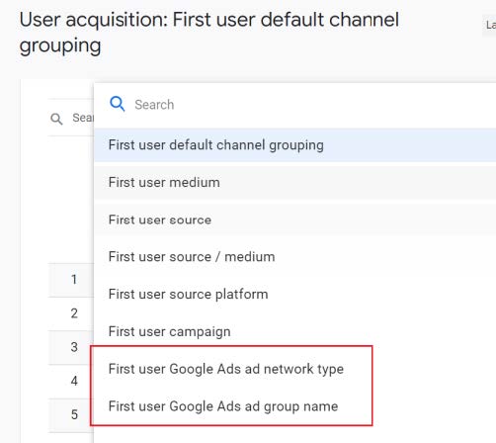Image resolution: width=496 pixels, height=443 pixels.
Task: Select First user campaign dimension
Action: [295, 331]
